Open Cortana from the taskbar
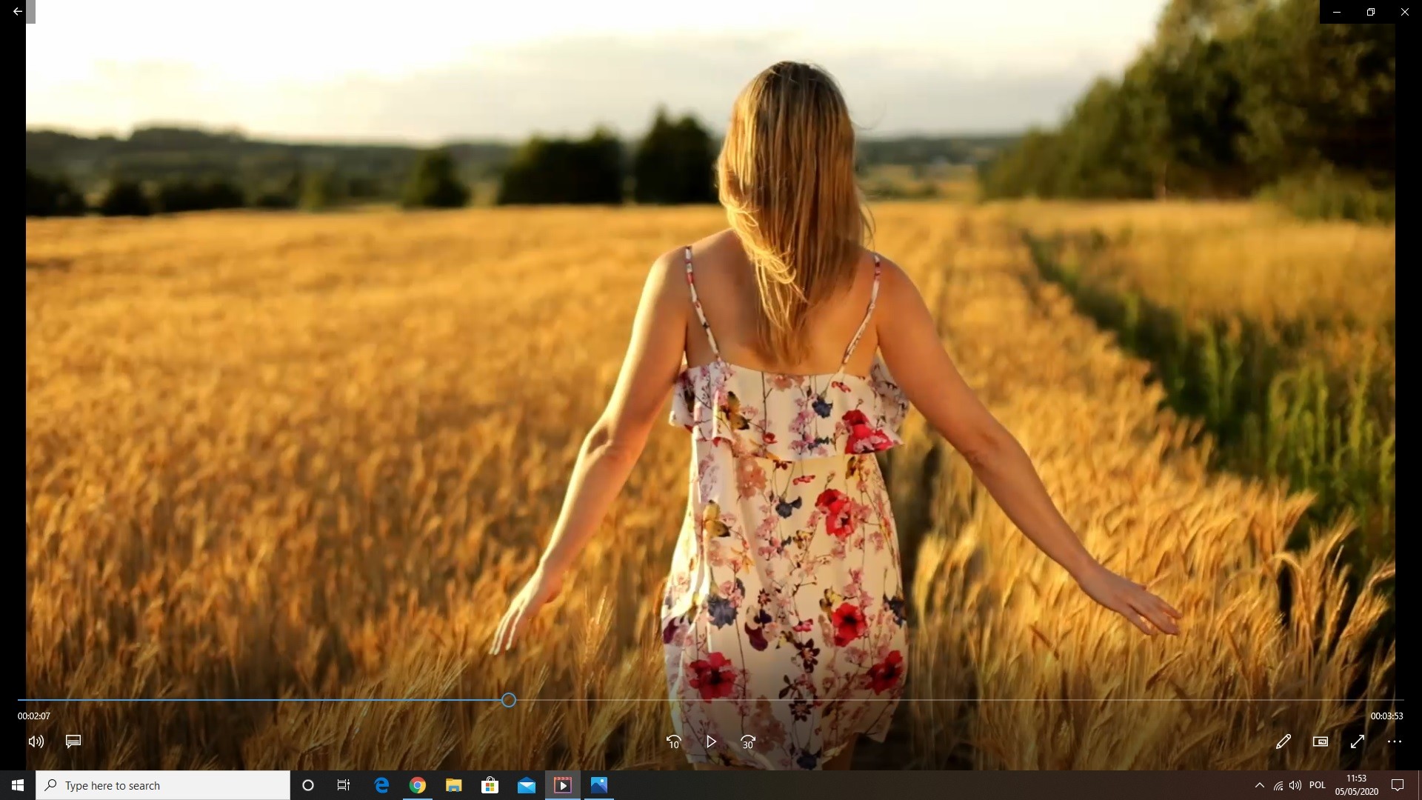This screenshot has height=800, width=1422. pyautogui.click(x=308, y=785)
